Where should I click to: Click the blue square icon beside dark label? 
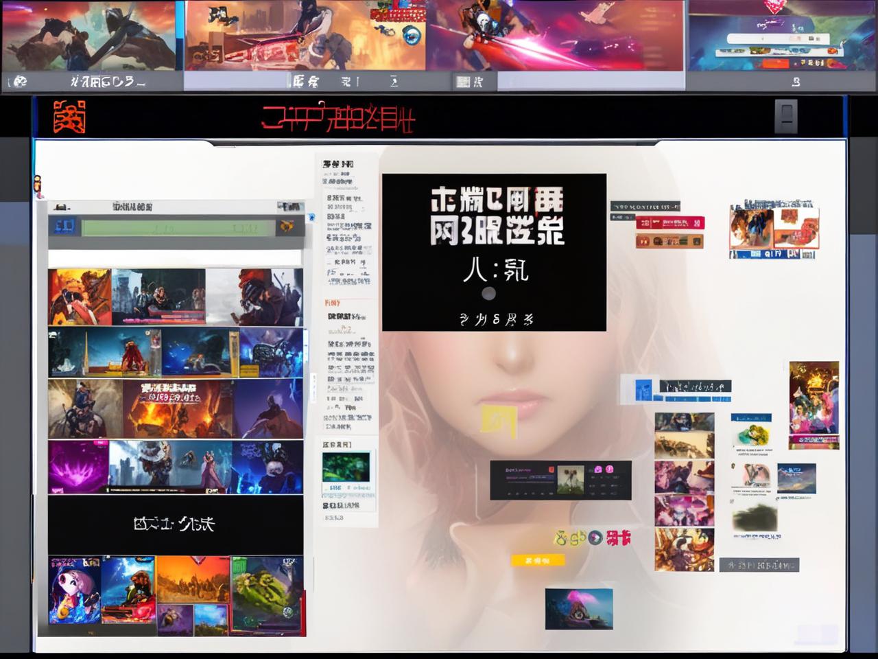pyautogui.click(x=643, y=390)
